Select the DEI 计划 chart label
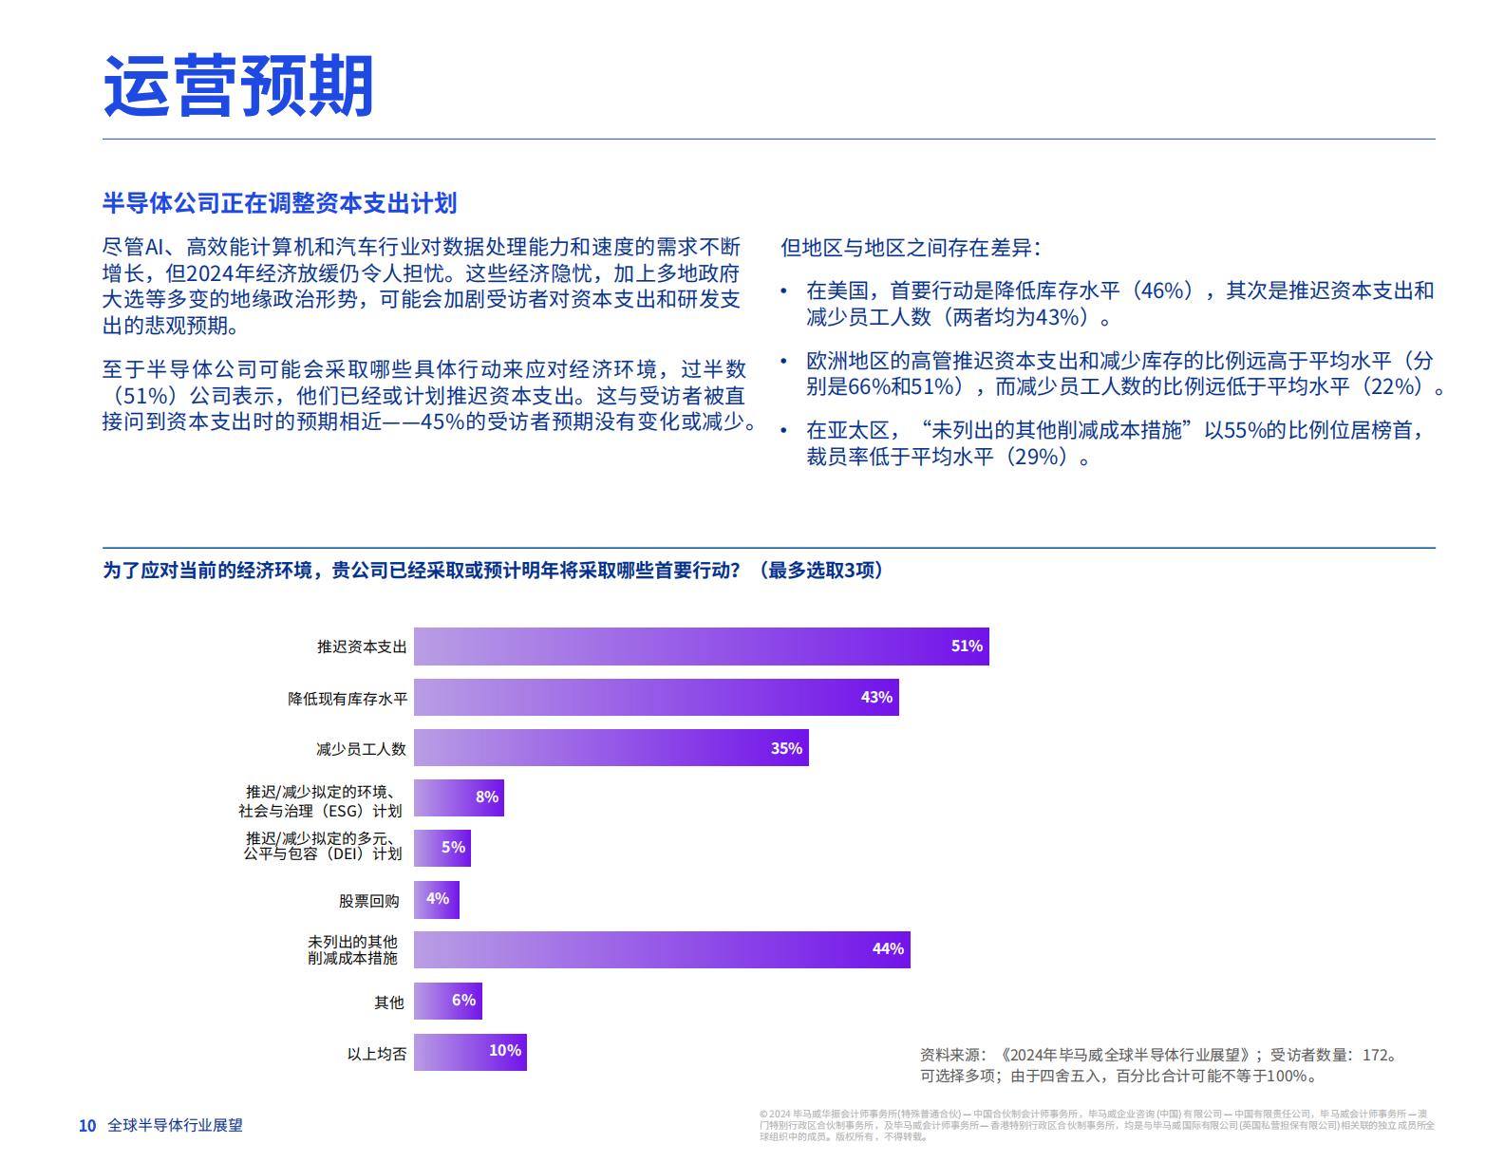 coord(323,846)
